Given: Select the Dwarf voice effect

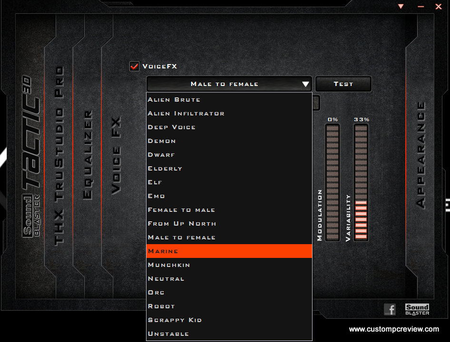Looking at the screenshot, I should point(229,154).
